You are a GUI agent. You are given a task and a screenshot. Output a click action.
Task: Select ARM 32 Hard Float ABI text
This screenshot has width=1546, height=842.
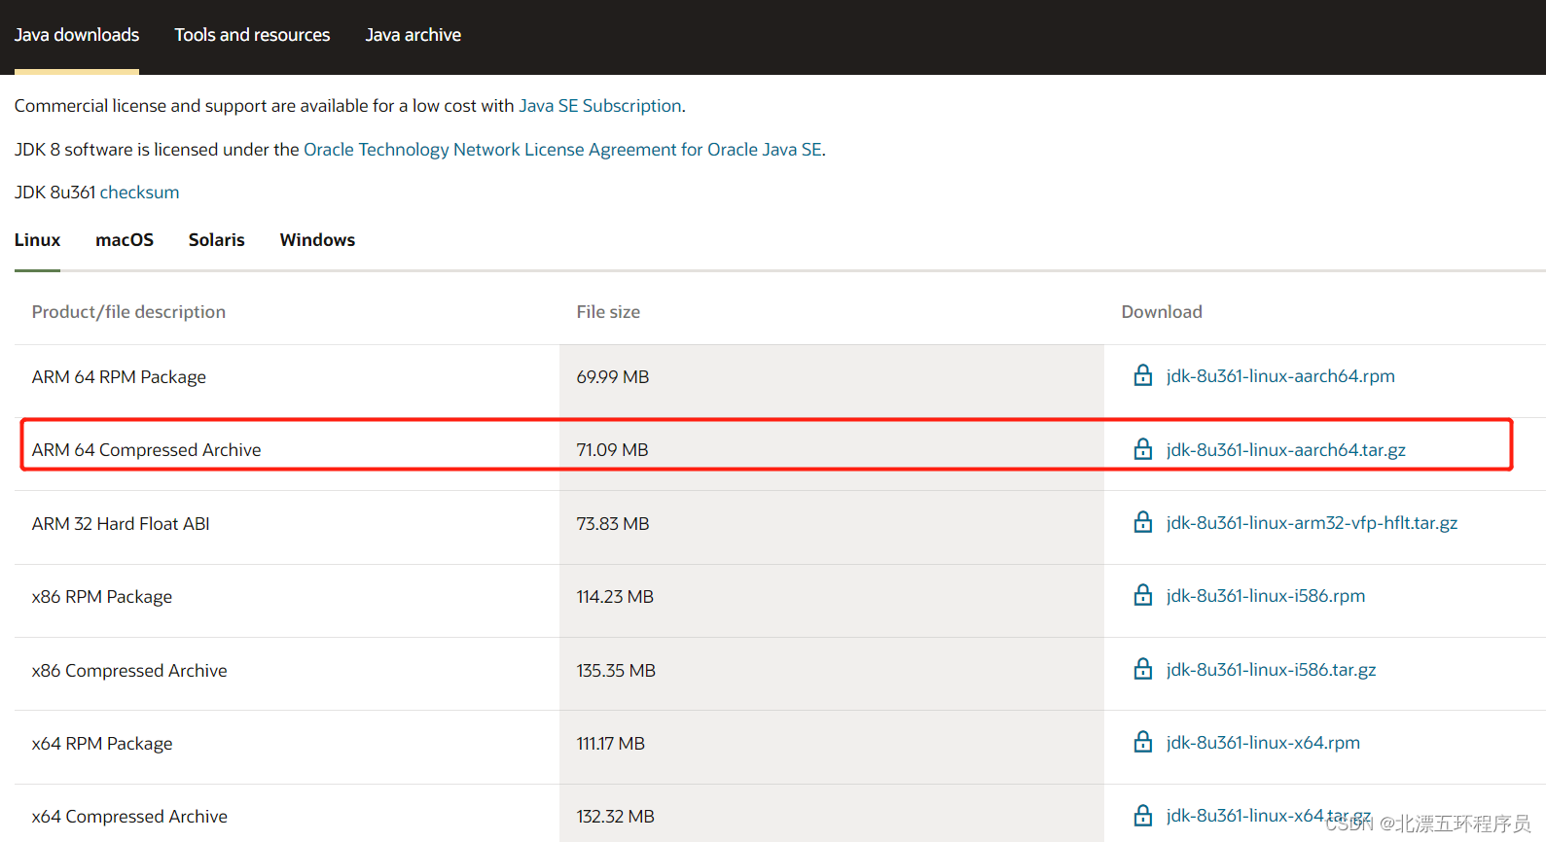121,524
